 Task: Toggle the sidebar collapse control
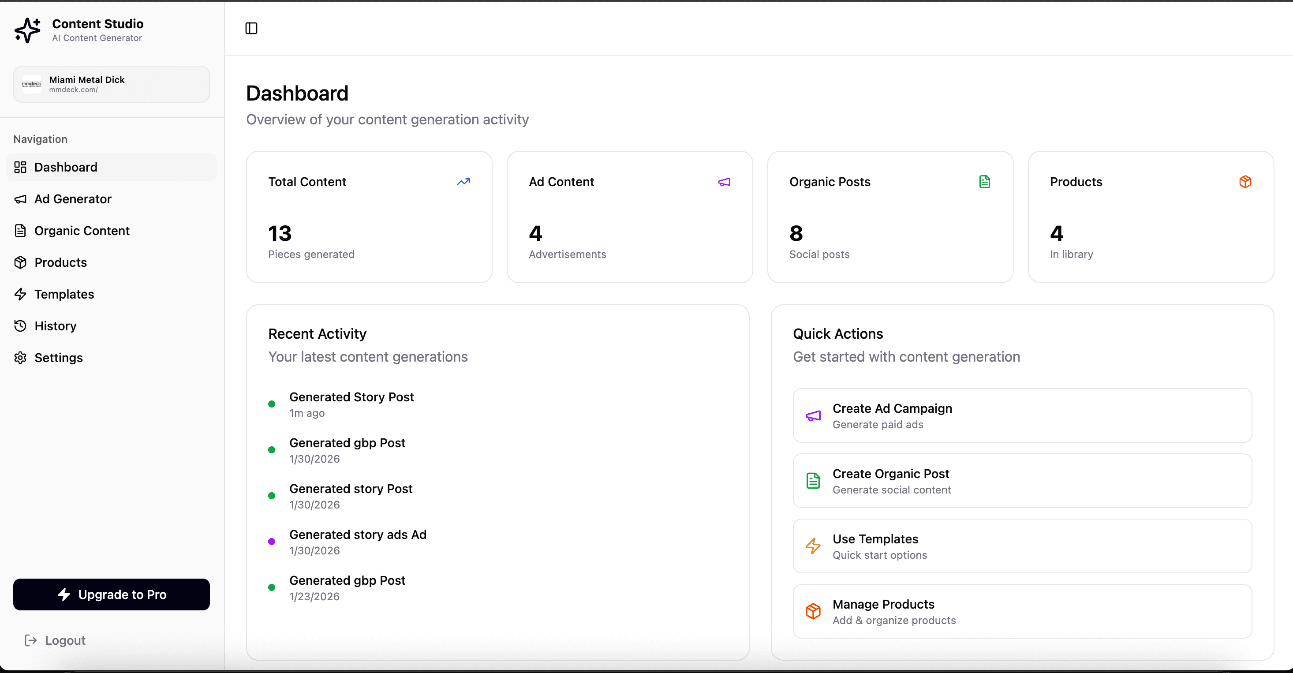tap(251, 28)
